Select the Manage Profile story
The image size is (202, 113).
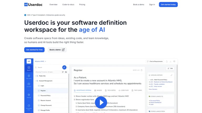(x=51, y=110)
